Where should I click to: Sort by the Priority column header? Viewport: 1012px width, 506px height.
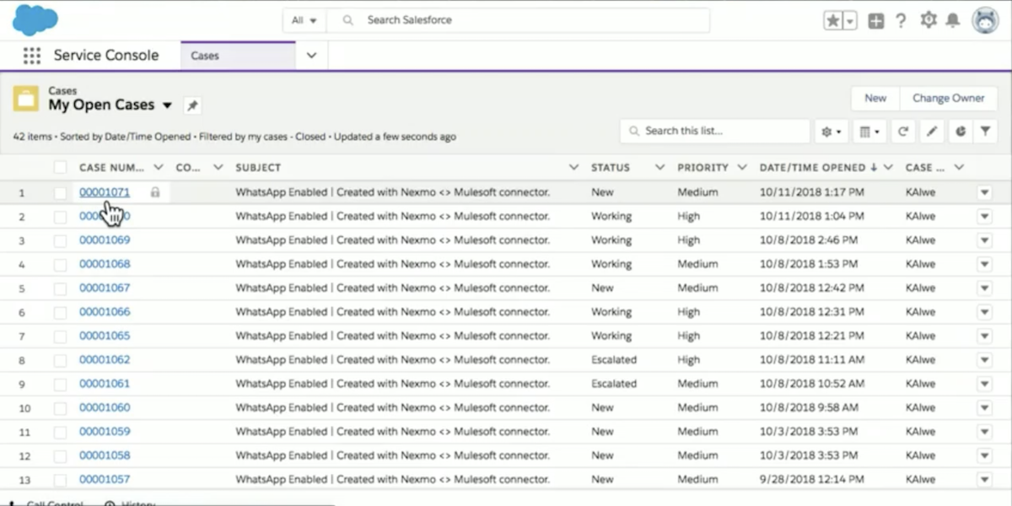[x=702, y=168]
